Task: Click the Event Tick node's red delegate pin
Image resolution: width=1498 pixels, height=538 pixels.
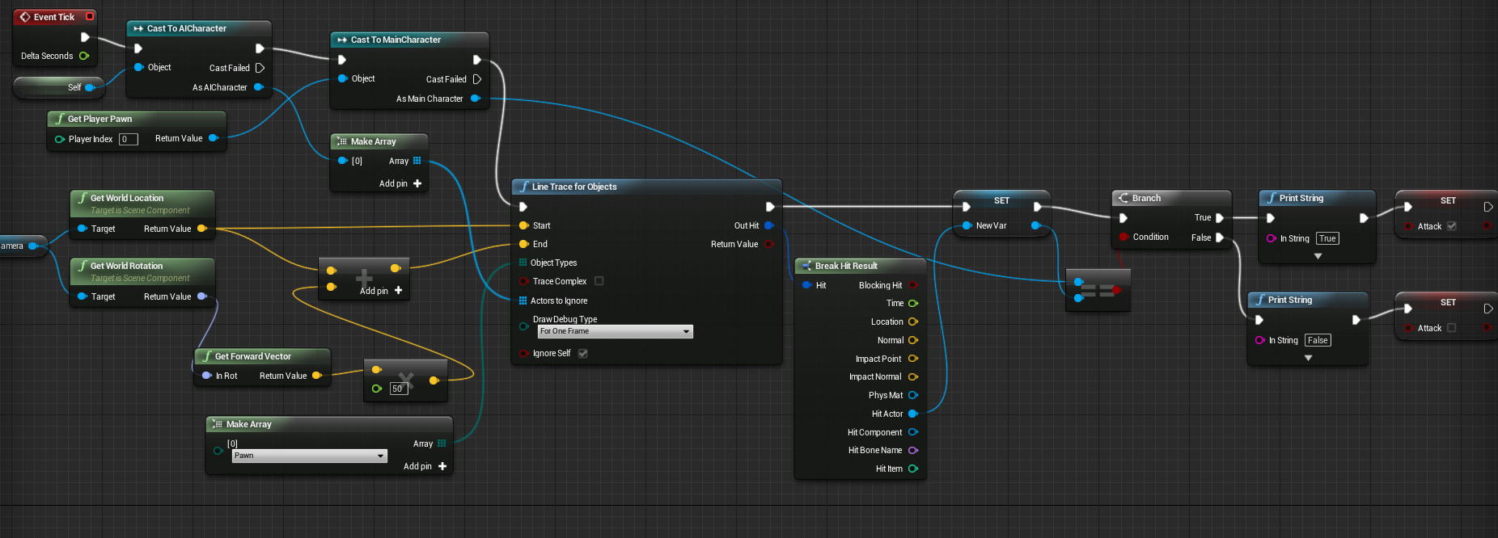Action: click(90, 16)
